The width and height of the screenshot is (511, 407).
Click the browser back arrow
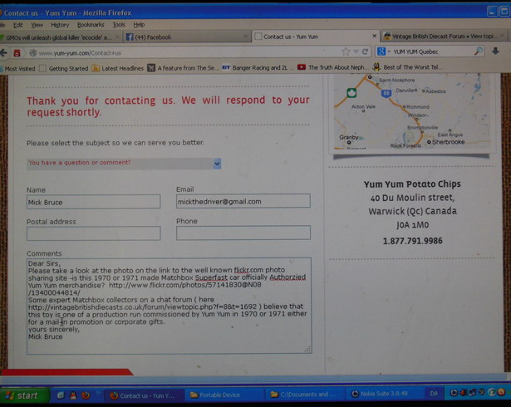click(x=3, y=52)
